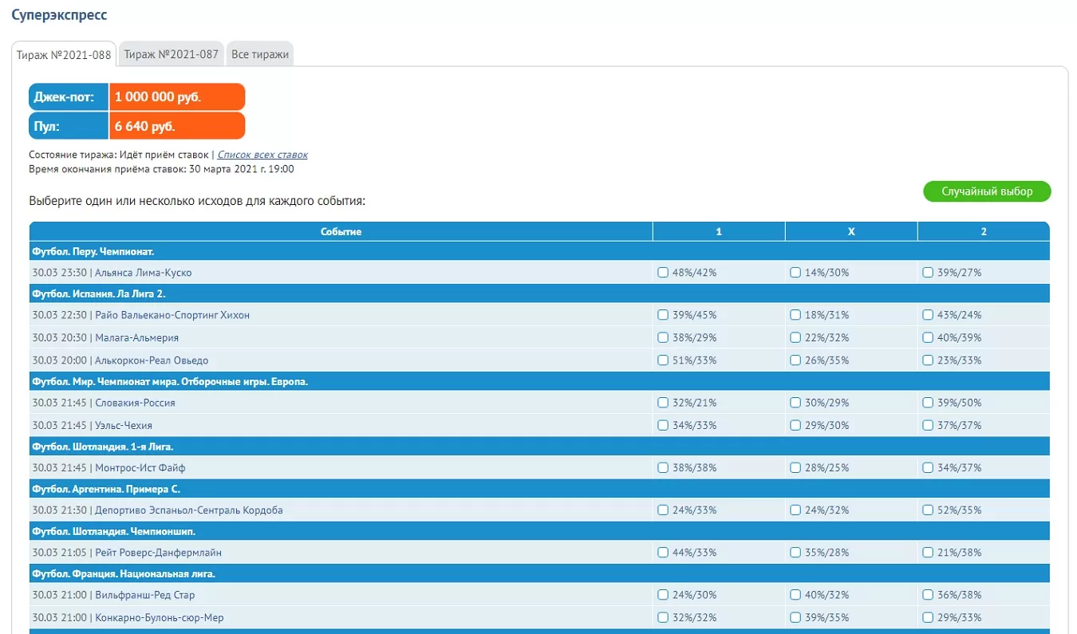Click the orange 1 000 000 руб. jackpot amount

pyautogui.click(x=176, y=97)
